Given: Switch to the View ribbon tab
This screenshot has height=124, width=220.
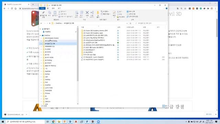Looking at the screenshot, I should 59,8.
